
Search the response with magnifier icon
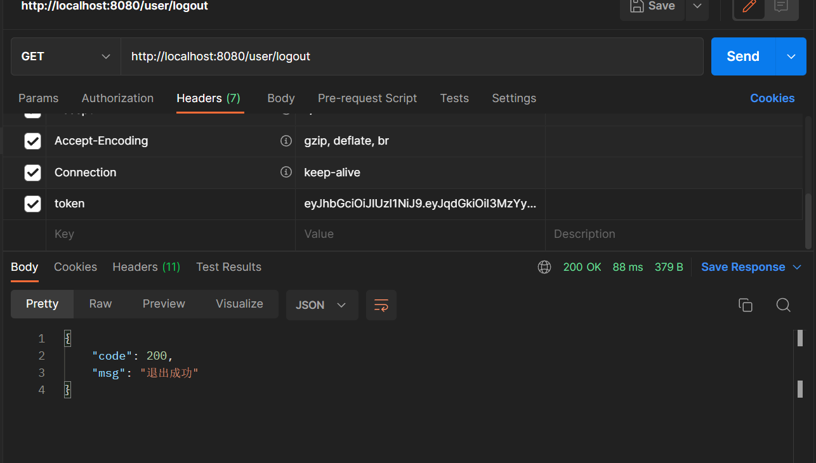784,305
